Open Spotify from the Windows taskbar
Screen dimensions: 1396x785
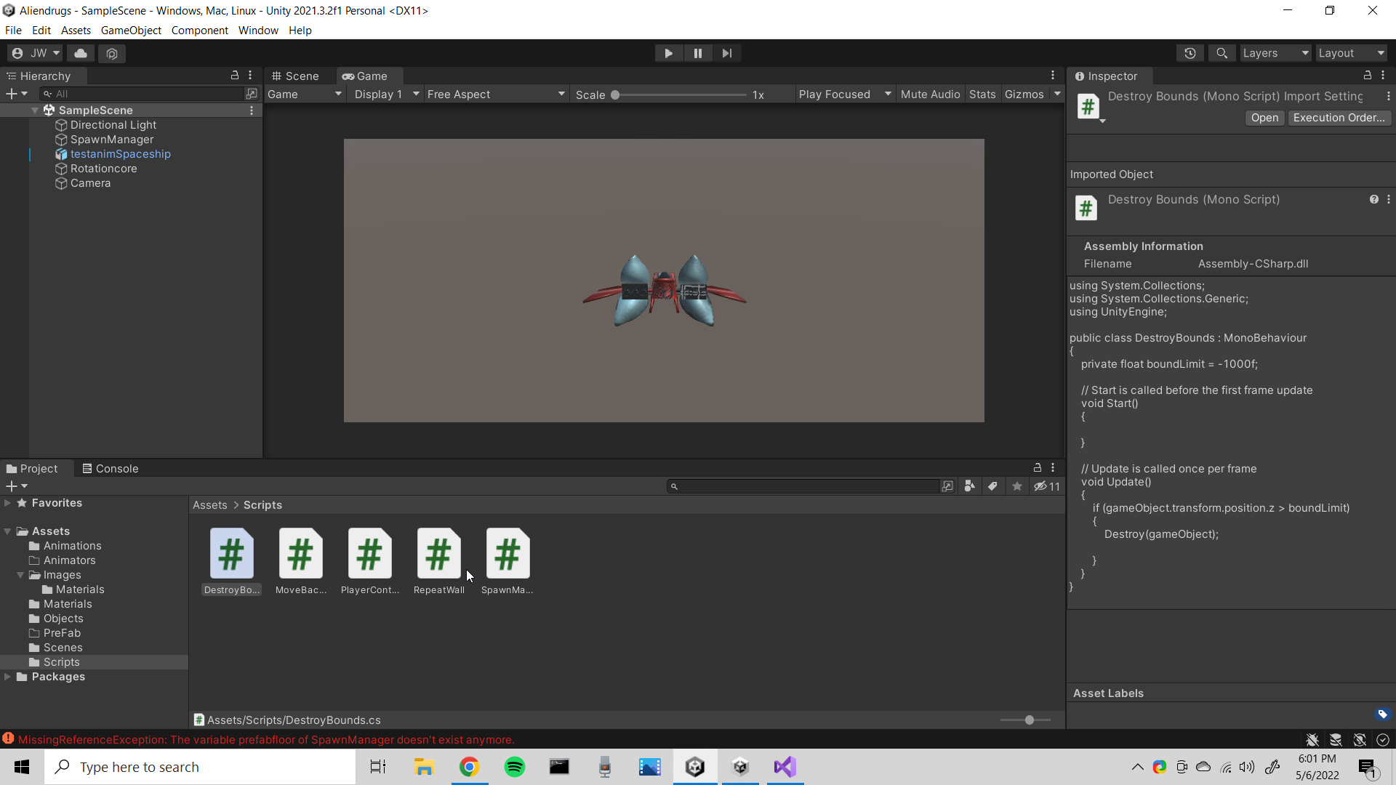(x=515, y=767)
